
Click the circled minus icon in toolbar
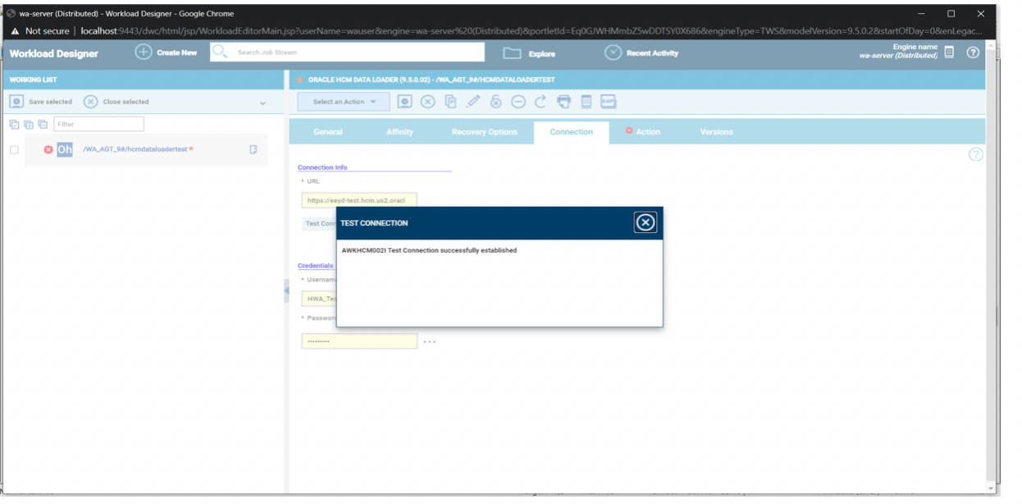[x=518, y=102]
